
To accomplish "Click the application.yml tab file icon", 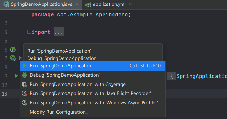I will coord(88,5).
